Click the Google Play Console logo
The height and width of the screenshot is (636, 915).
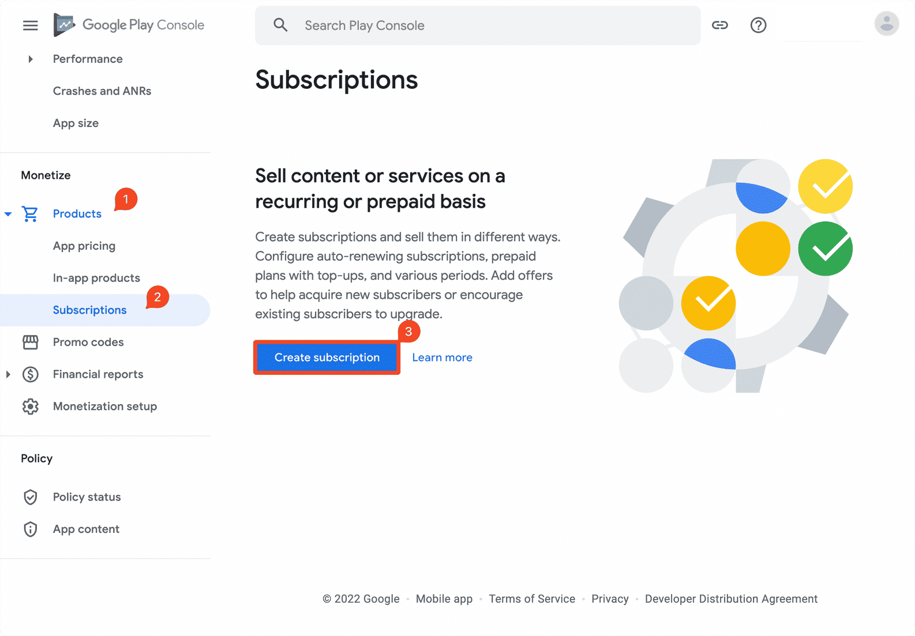click(x=129, y=25)
